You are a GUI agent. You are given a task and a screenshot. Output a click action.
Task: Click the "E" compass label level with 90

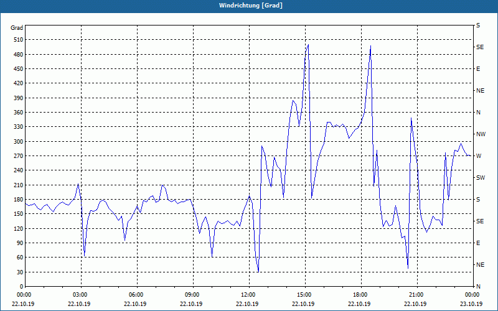click(478, 243)
